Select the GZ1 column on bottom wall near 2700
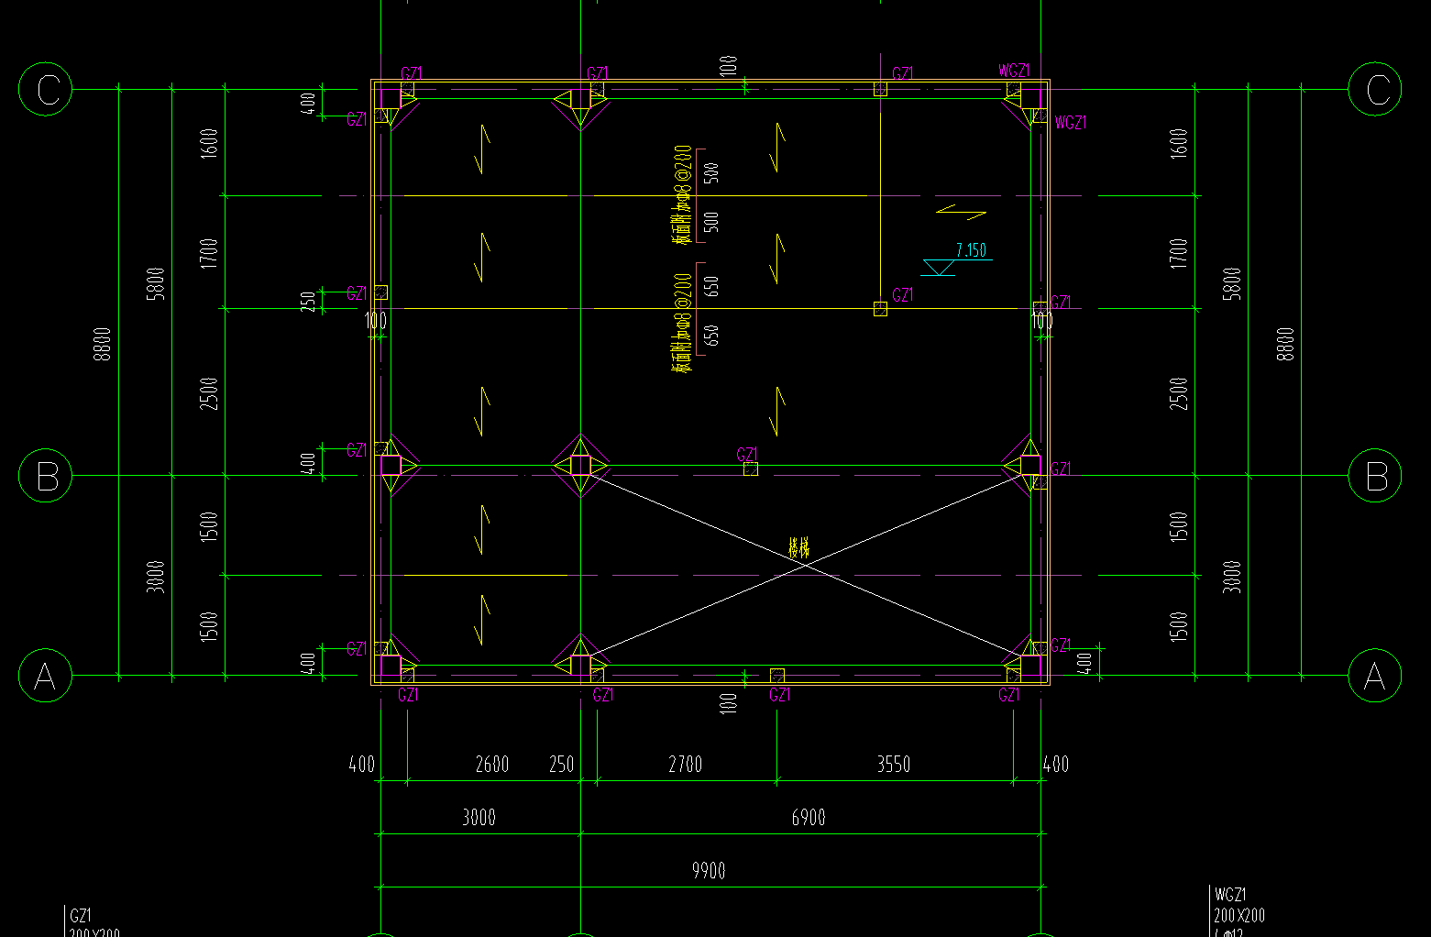Screen dimensions: 1431x937 click(777, 676)
